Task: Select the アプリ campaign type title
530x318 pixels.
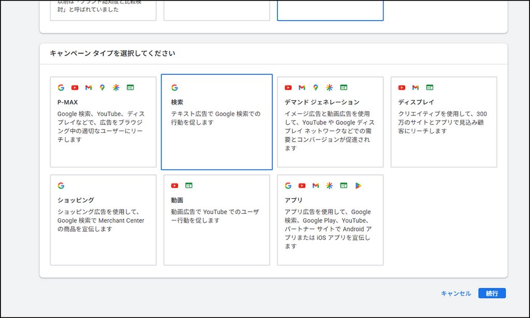Action: (293, 200)
